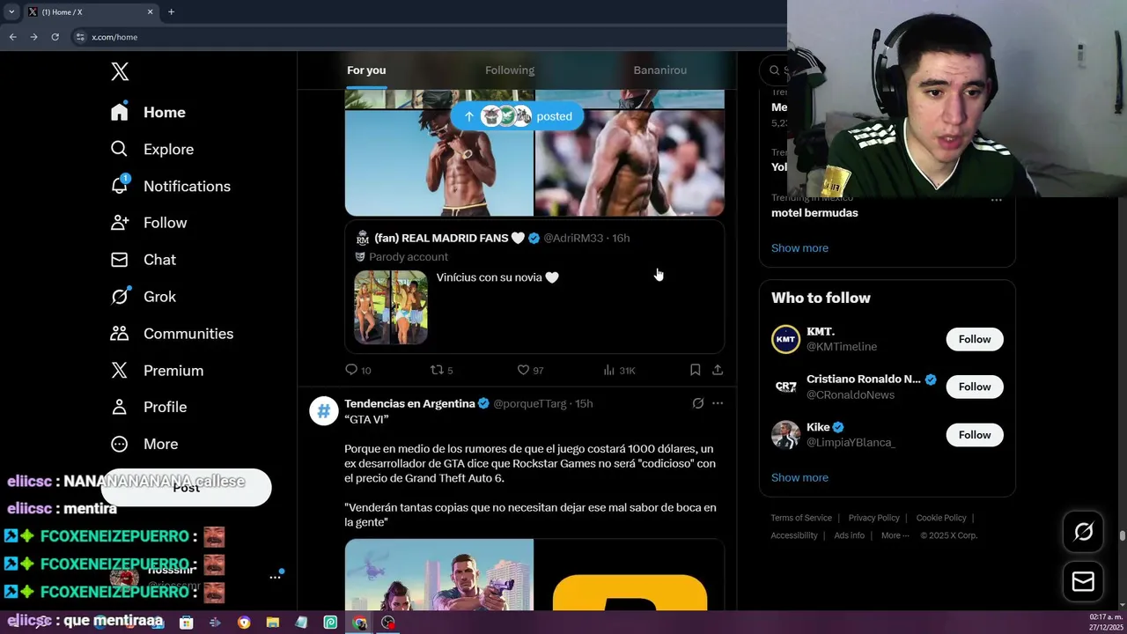The width and height of the screenshot is (1127, 634).
Task: Expand the footer More menu
Action: tap(895, 535)
